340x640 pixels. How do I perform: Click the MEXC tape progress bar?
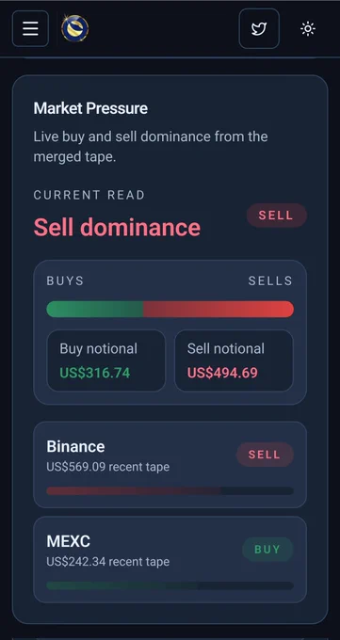(170, 585)
